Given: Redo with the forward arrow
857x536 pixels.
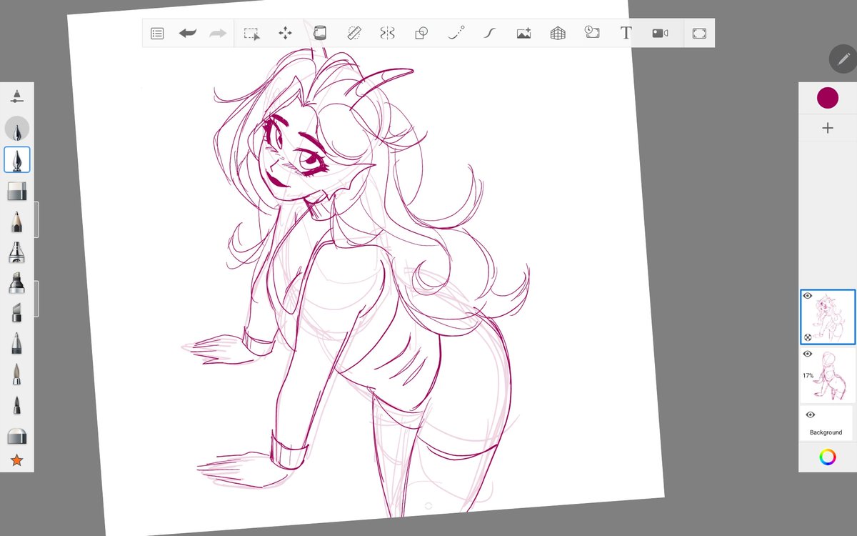Looking at the screenshot, I should pyautogui.click(x=218, y=33).
